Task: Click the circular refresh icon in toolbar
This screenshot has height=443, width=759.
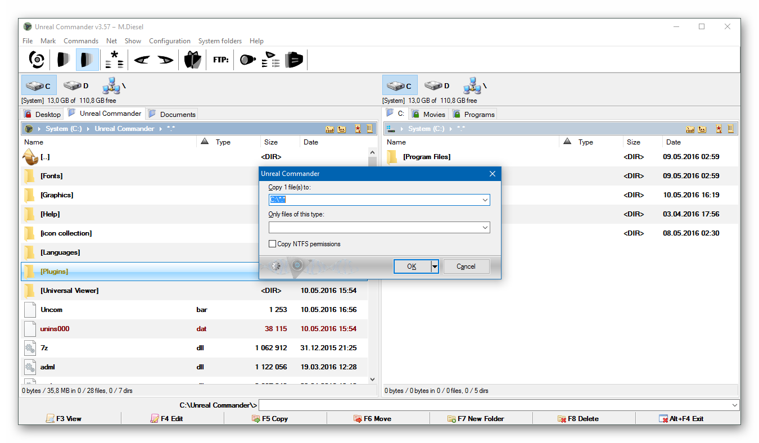Action: point(37,59)
